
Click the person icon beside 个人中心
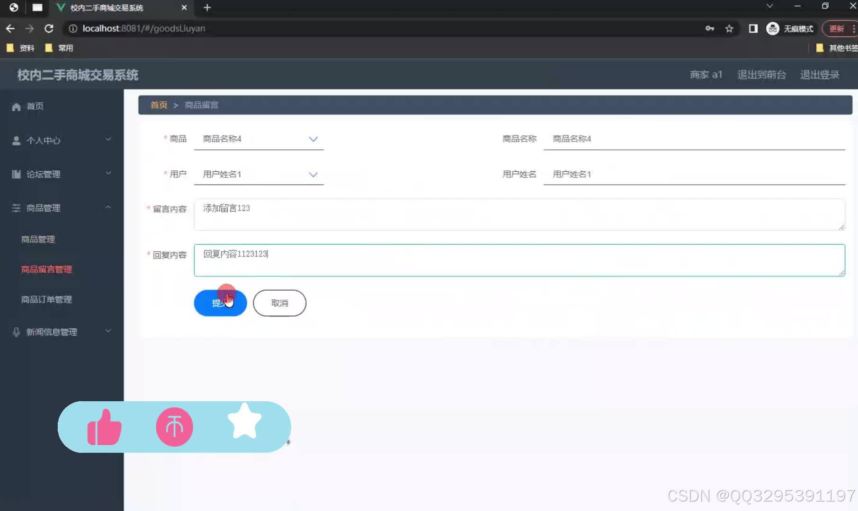pyautogui.click(x=16, y=141)
